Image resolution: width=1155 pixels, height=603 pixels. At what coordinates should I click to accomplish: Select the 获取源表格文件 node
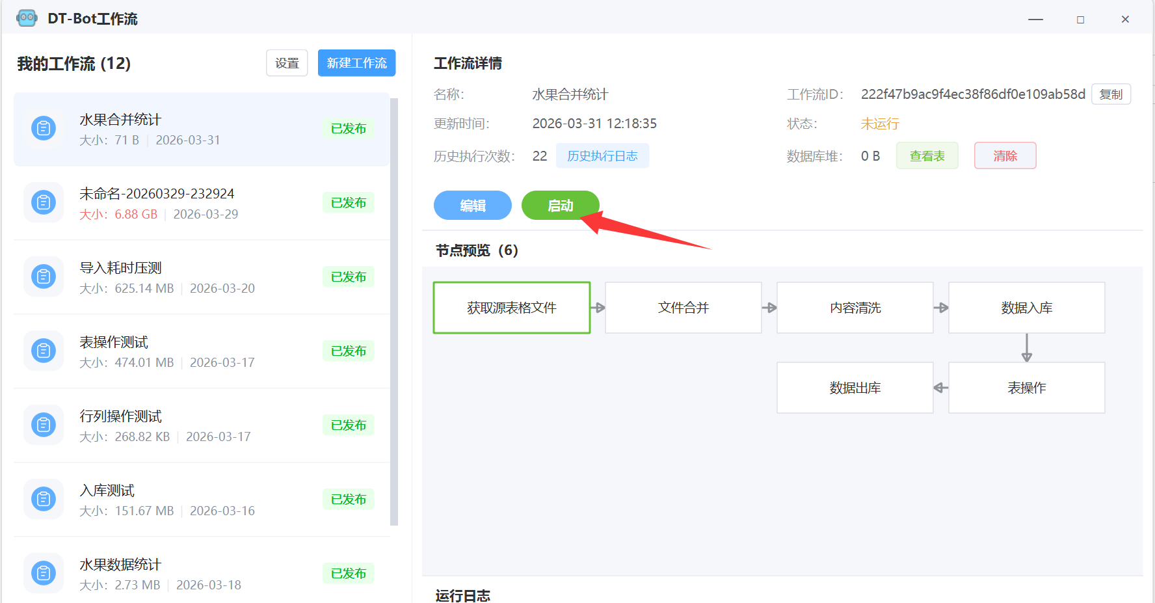click(512, 308)
